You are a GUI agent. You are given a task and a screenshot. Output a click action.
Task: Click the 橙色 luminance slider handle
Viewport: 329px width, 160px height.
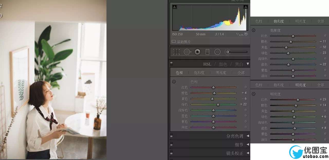pyautogui.click(x=296, y=105)
